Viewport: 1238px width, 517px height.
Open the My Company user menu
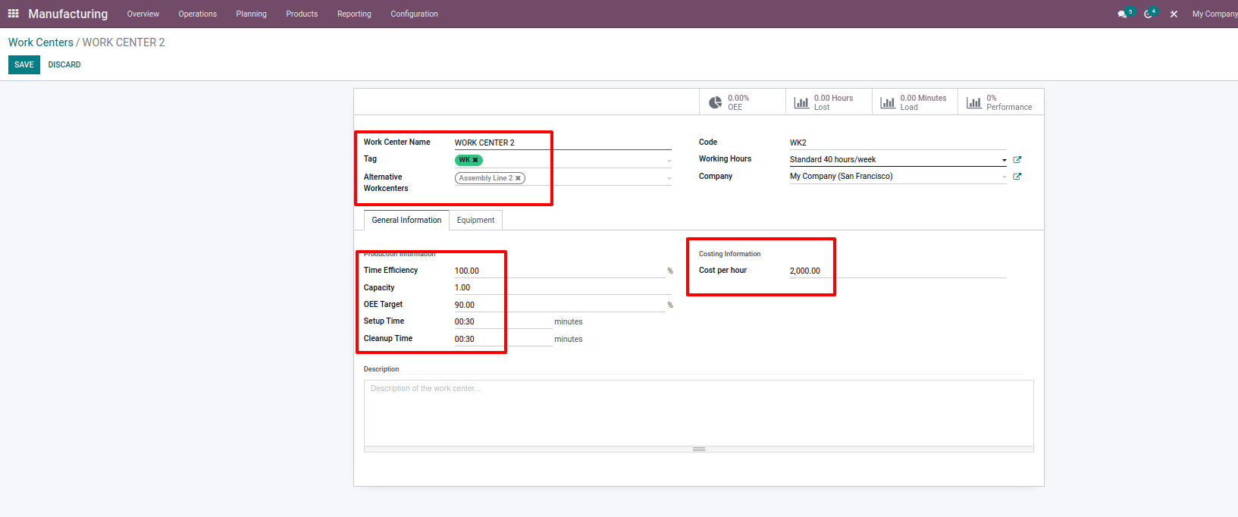(x=1214, y=14)
